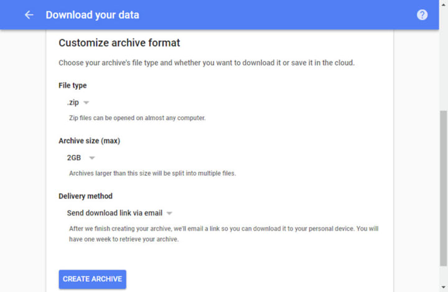Click the .zip file type value
Image resolution: width=448 pixels, height=292 pixels.
[74, 103]
